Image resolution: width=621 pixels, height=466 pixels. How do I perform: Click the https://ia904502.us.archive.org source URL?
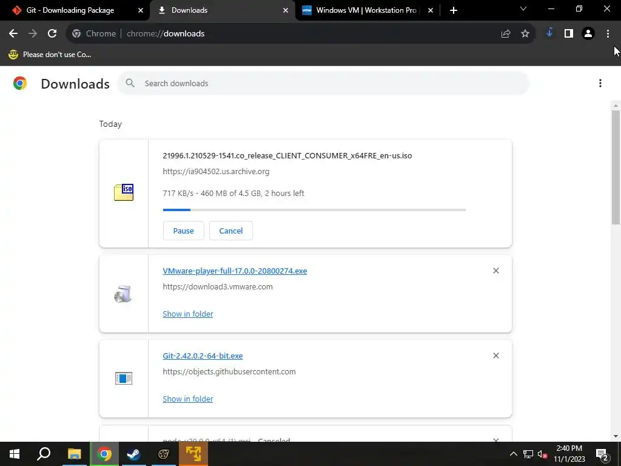[x=216, y=172]
